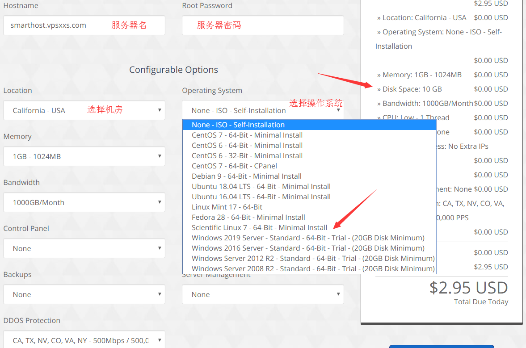Pick Fedora 28 - 64-Bit - Minimal Install

coord(309,217)
